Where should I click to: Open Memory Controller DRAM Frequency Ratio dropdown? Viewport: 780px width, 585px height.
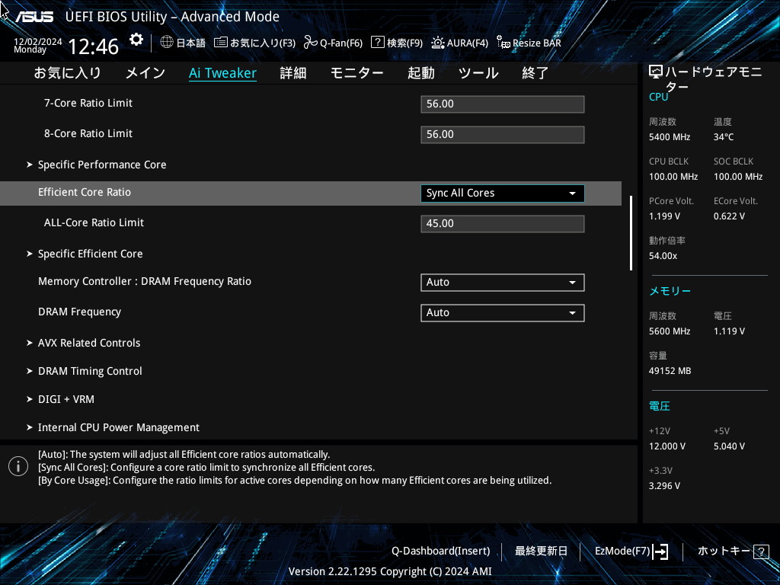pyautogui.click(x=503, y=282)
